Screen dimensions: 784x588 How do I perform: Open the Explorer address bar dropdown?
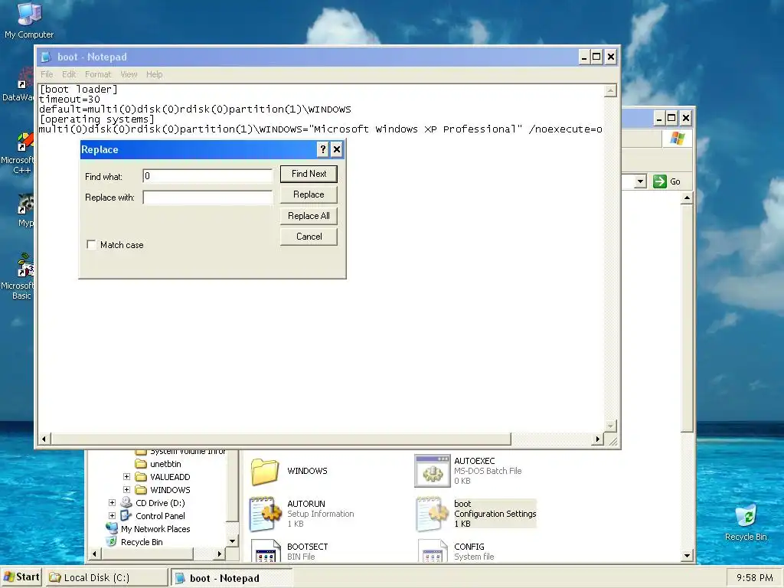(641, 181)
